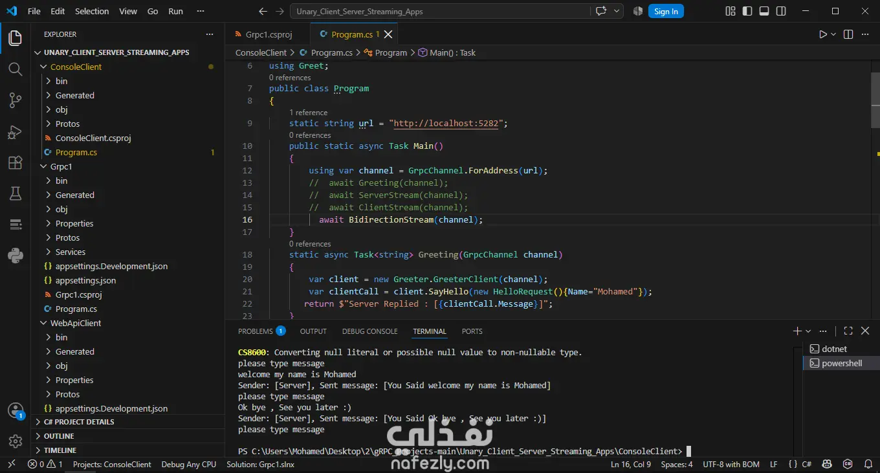The image size is (880, 473).
Task: Open the Search view icon
Action: click(x=16, y=69)
